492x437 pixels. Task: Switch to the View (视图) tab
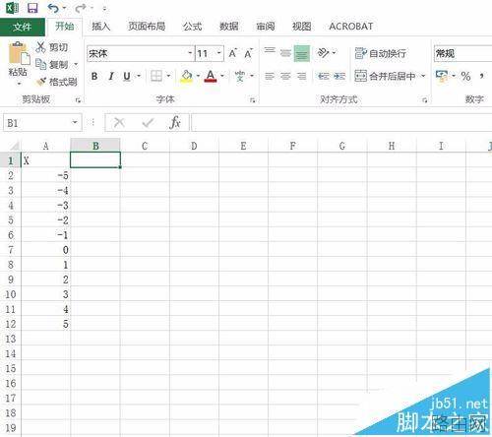pos(301,27)
